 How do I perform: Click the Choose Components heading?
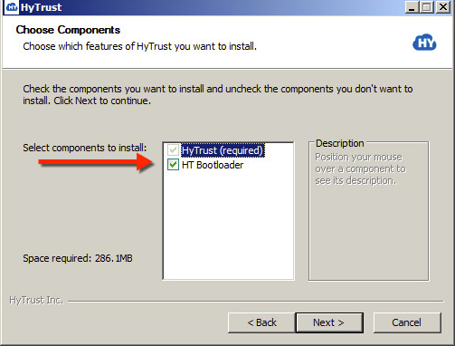68,30
